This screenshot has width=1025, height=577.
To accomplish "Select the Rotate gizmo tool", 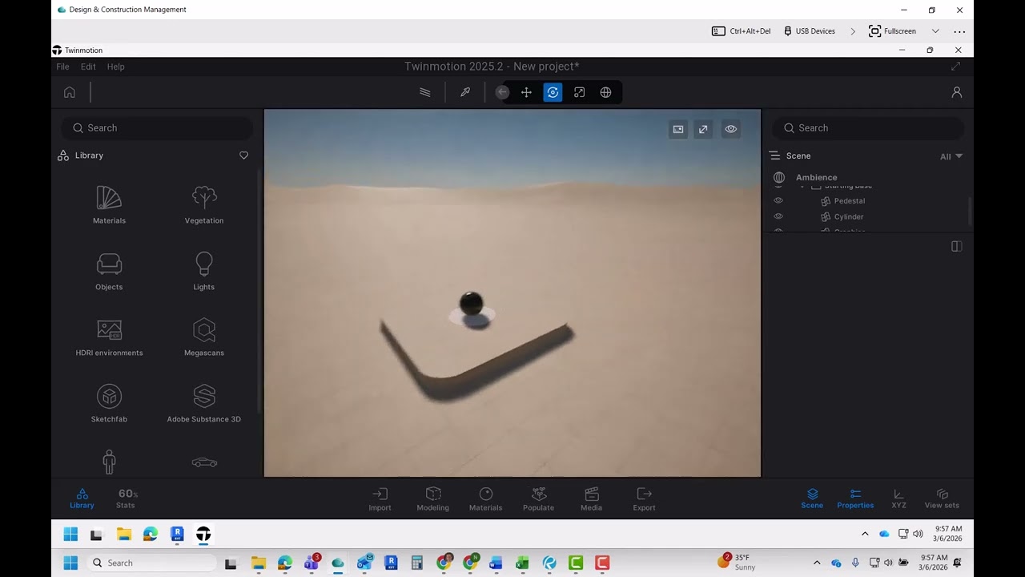I will pos(553,92).
